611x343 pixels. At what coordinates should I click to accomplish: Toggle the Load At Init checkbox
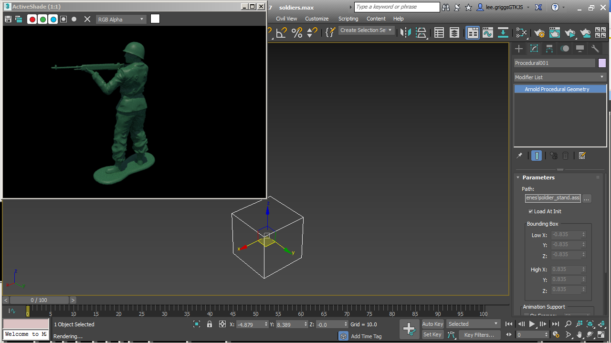tap(530, 211)
